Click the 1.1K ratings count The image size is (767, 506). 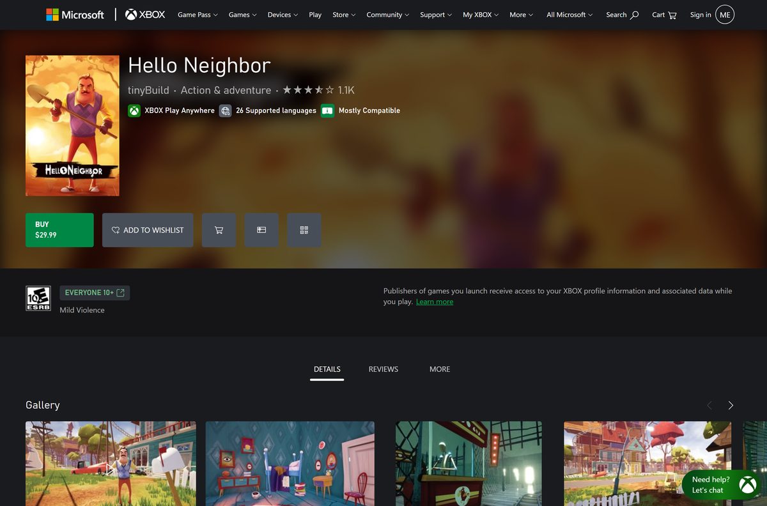coord(346,90)
